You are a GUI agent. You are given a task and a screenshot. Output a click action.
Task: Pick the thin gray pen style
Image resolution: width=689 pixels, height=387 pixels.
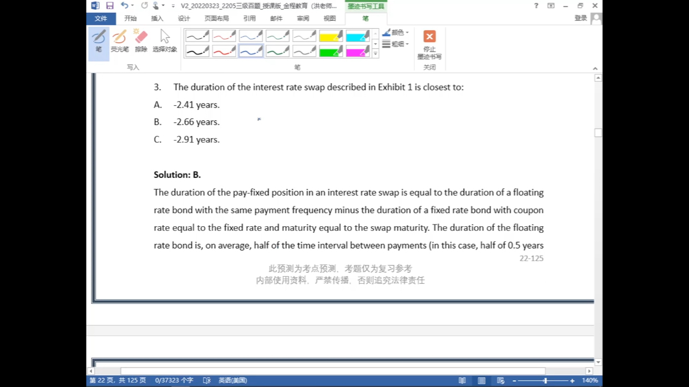click(x=304, y=37)
